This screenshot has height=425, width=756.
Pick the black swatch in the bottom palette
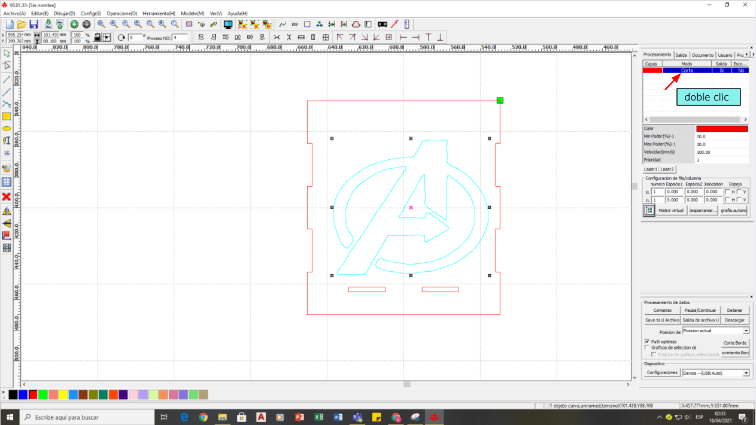pyautogui.click(x=13, y=394)
